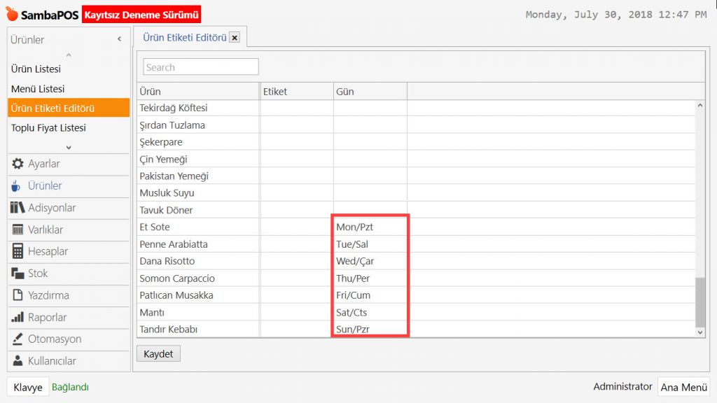Click the Kullanıcılar user icon

pyautogui.click(x=18, y=361)
